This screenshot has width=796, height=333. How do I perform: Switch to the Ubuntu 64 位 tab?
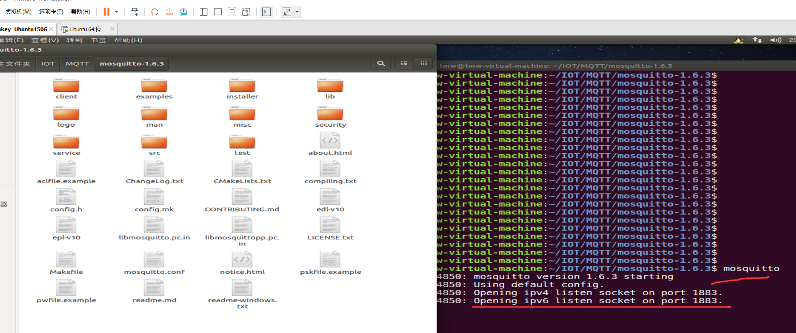click(85, 29)
